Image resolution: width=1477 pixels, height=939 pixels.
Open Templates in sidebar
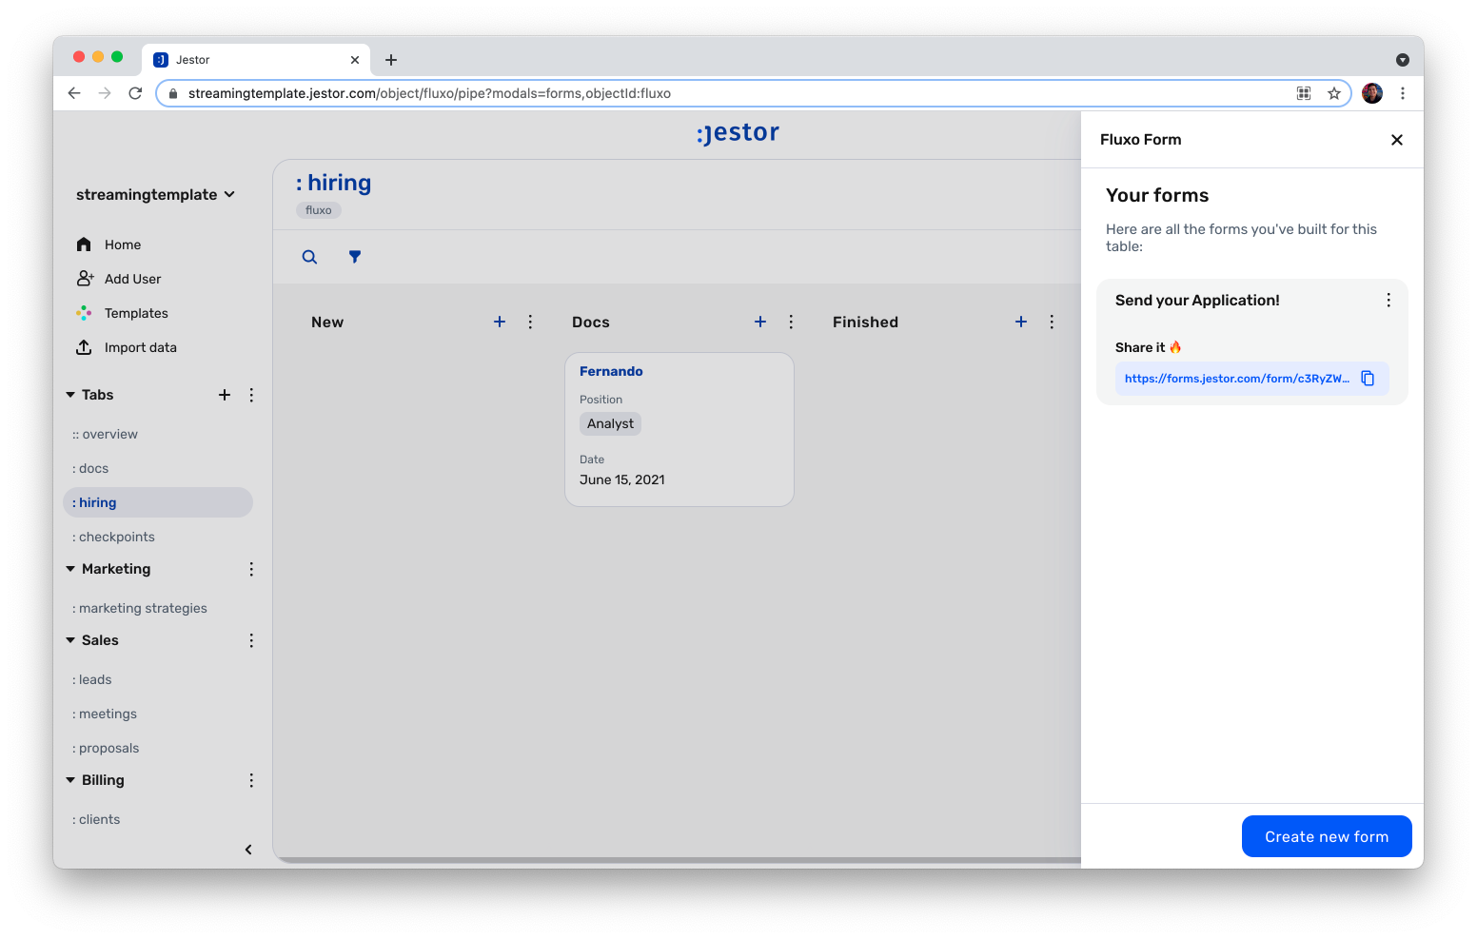coord(122,313)
